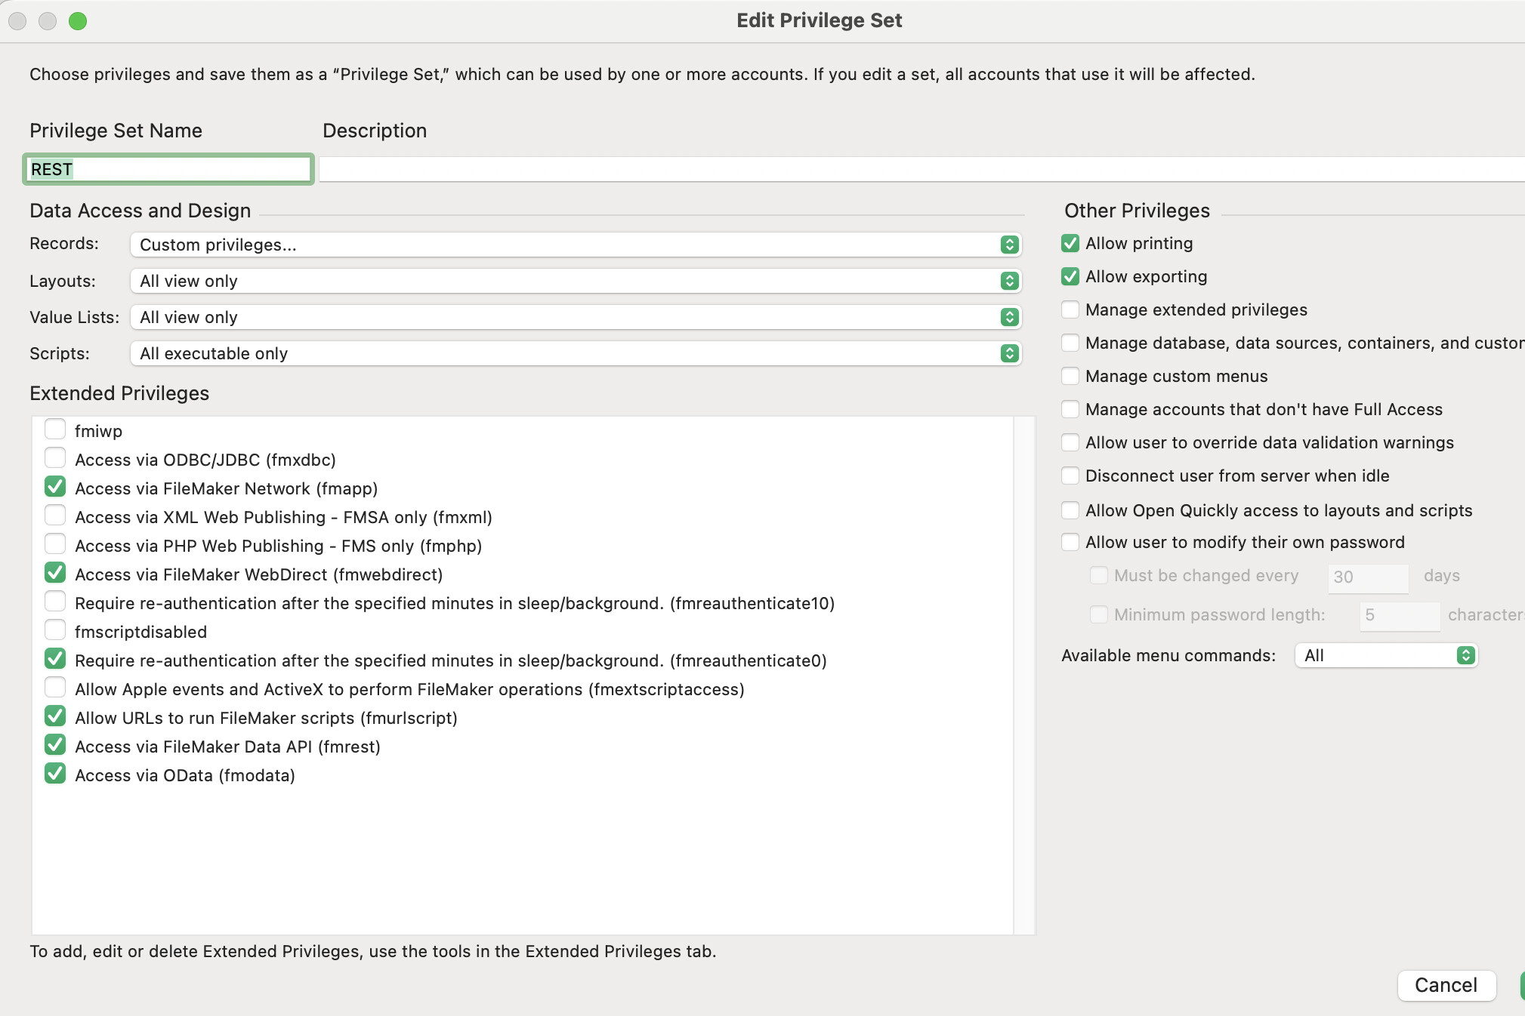The height and width of the screenshot is (1016, 1525).
Task: Open the Records privileges dropdown
Action: [576, 245]
